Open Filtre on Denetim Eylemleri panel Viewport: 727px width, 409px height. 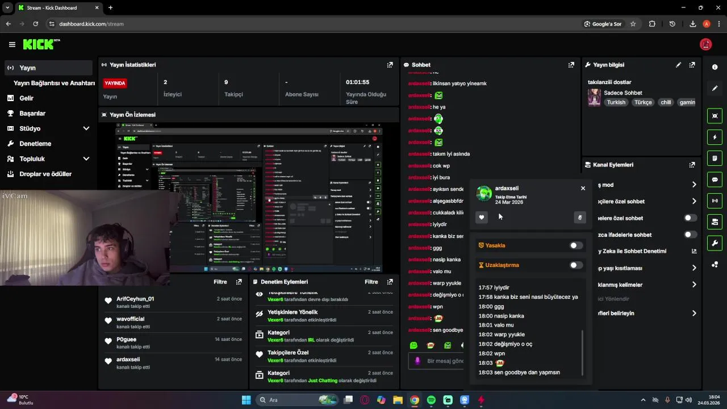tap(371, 282)
